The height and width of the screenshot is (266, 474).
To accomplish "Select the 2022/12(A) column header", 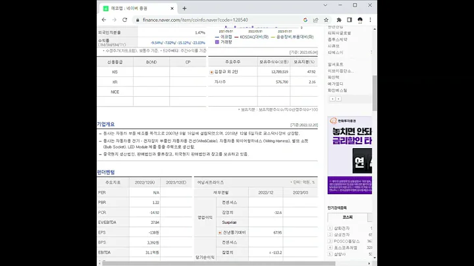I will [x=145, y=182].
